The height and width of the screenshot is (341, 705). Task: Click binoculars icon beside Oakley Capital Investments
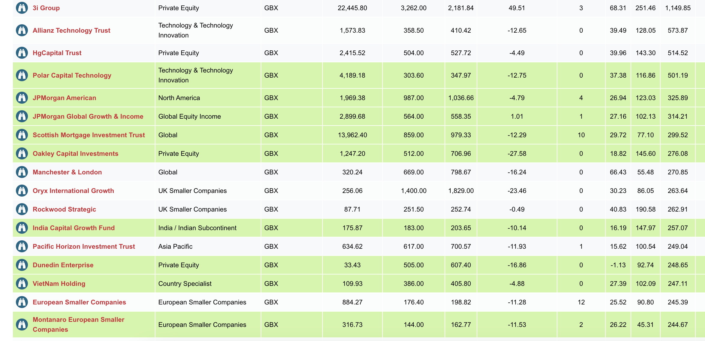[x=22, y=153]
